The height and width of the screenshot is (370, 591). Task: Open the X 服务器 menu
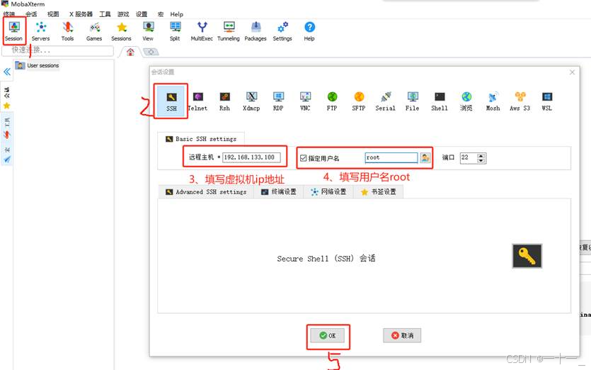[81, 14]
